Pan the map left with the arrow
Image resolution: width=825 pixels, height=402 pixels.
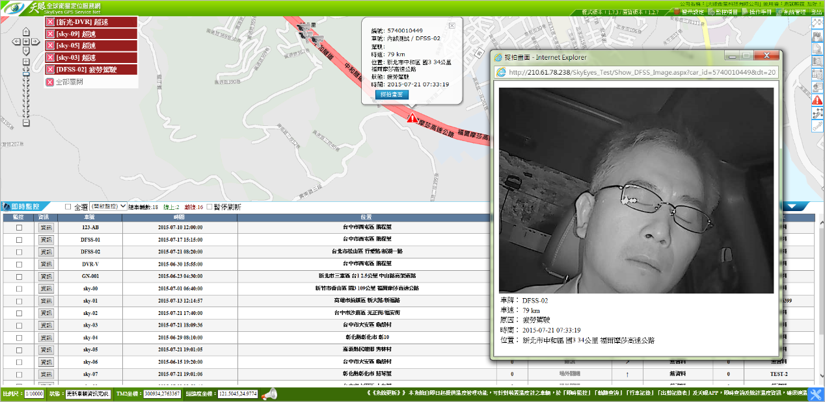pos(16,42)
